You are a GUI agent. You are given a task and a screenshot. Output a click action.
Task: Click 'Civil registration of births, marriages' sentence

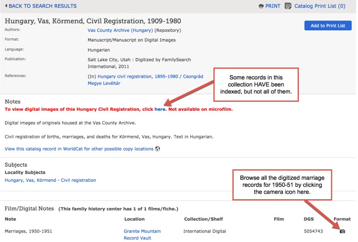point(109,137)
